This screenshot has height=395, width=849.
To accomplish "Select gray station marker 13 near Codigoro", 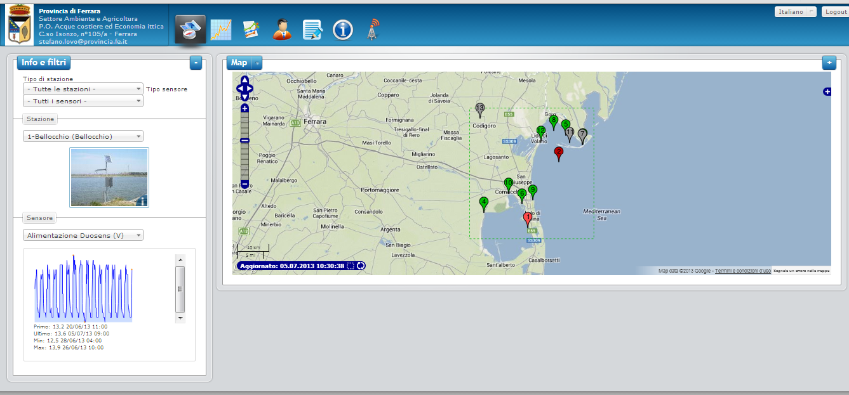I will (x=480, y=110).
